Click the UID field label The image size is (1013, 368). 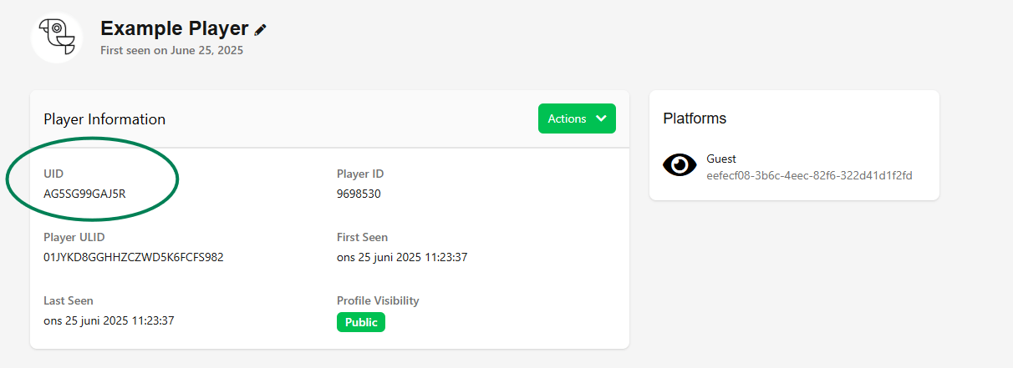(53, 174)
